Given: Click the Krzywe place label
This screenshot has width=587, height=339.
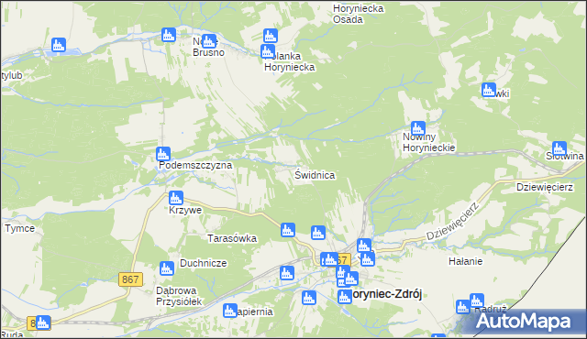Looking at the screenshot, I should [185, 210].
